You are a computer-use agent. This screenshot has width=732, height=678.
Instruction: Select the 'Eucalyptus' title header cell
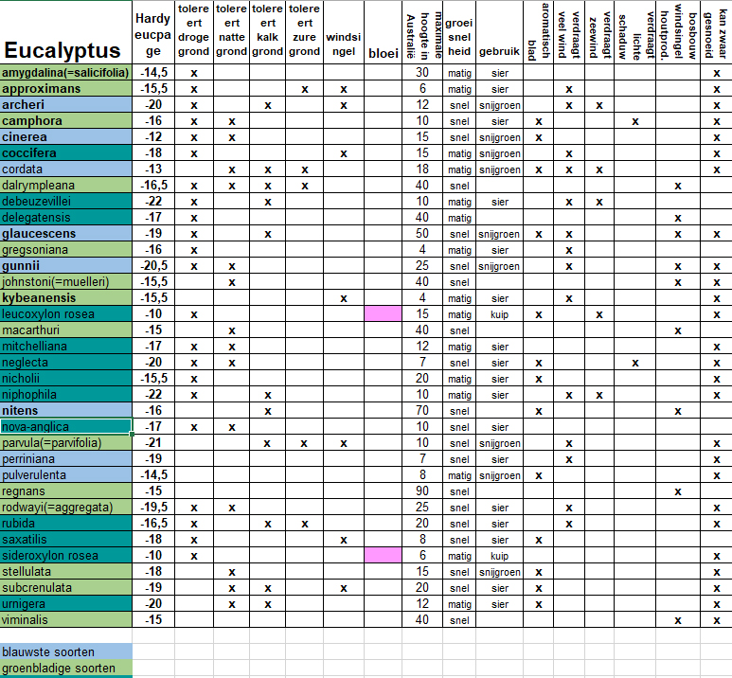pyautogui.click(x=66, y=32)
